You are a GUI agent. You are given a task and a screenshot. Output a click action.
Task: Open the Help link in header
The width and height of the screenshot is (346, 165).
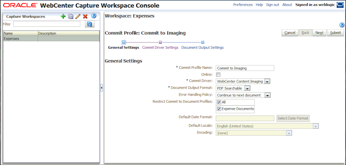click(259, 5)
